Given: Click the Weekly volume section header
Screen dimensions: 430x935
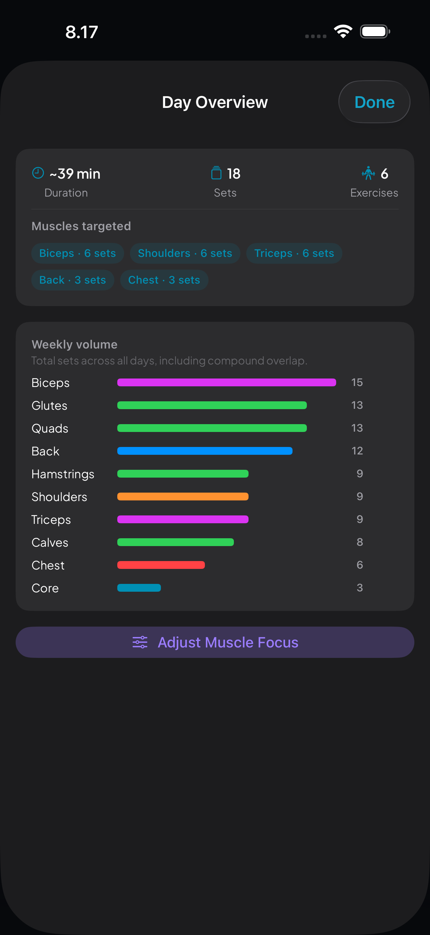Looking at the screenshot, I should [74, 344].
